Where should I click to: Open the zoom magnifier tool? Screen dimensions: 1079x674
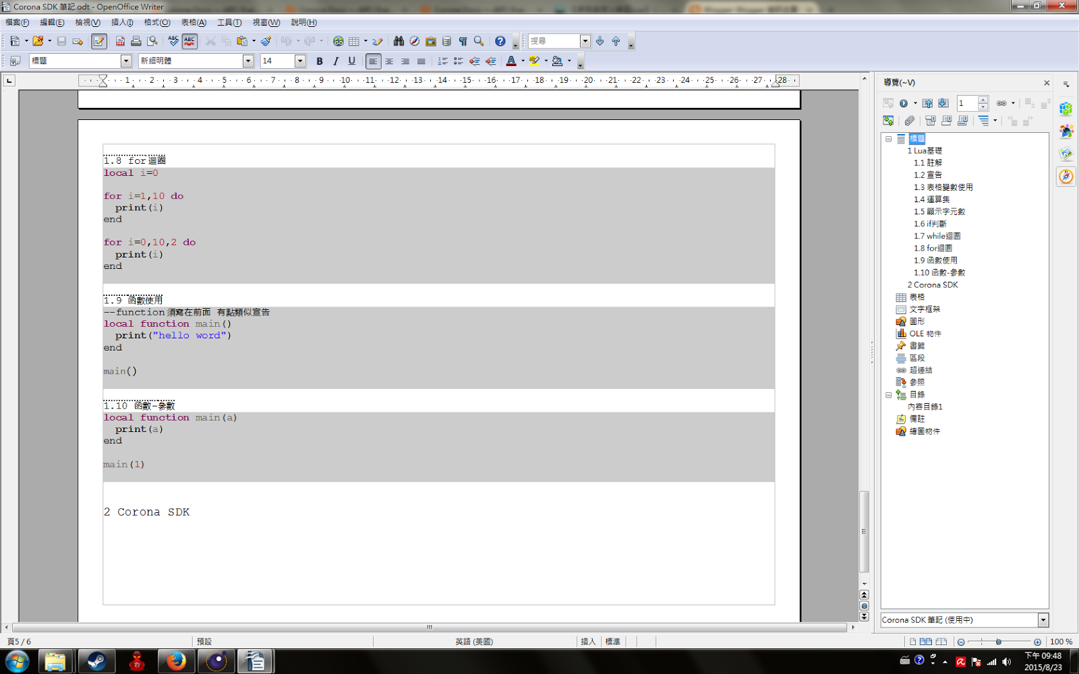(x=479, y=41)
